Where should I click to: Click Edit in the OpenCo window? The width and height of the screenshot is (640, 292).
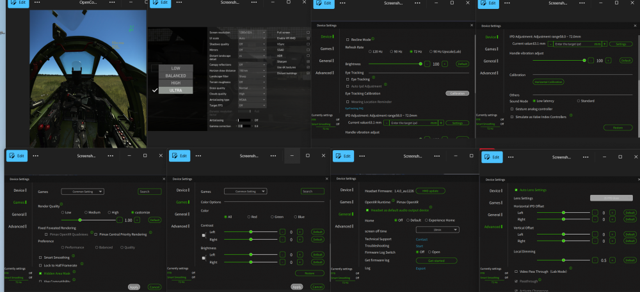point(18,3)
